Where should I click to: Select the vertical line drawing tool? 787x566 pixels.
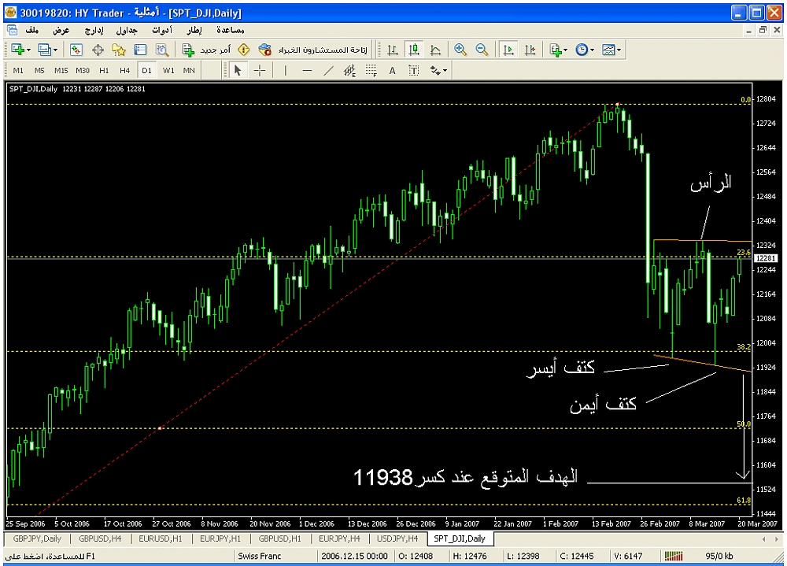click(286, 71)
